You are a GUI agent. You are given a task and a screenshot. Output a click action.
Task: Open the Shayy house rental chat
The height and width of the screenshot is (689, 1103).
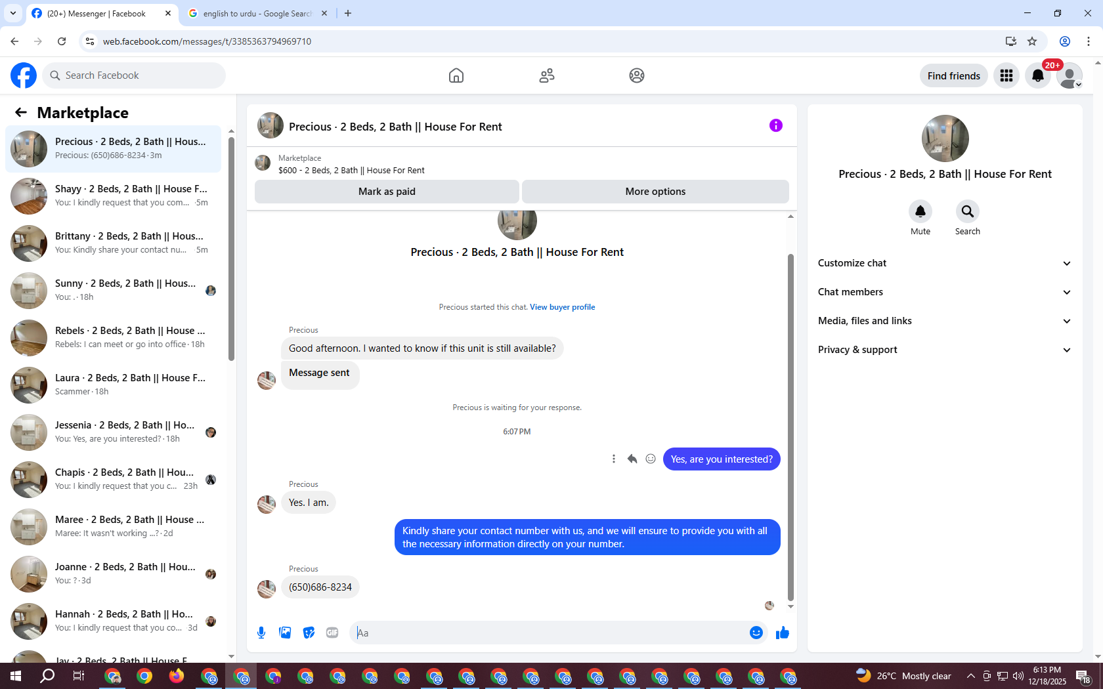pyautogui.click(x=113, y=196)
